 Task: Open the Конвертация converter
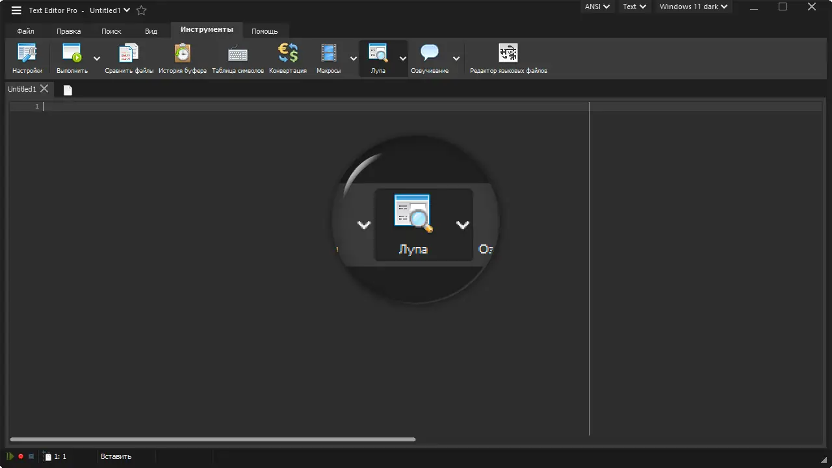288,58
